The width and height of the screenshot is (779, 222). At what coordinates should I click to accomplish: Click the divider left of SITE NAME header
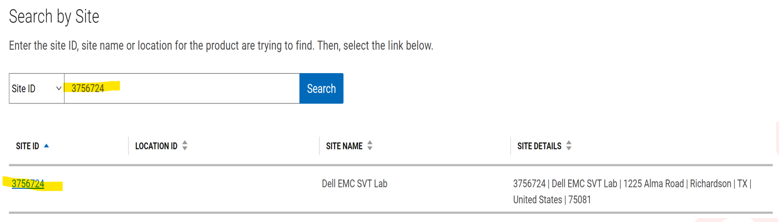pos(319,146)
